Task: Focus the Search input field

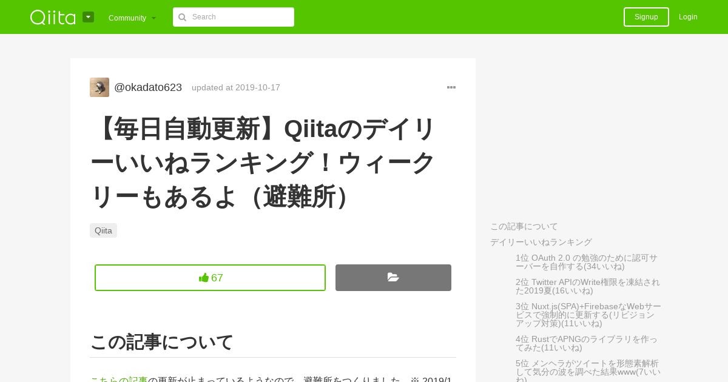Action: click(x=234, y=17)
